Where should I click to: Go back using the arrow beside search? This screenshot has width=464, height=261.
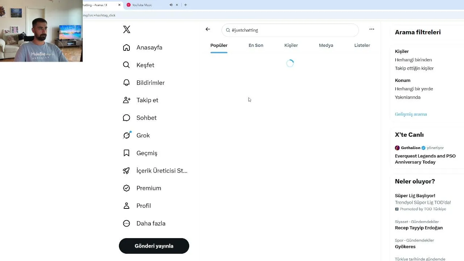point(208,29)
